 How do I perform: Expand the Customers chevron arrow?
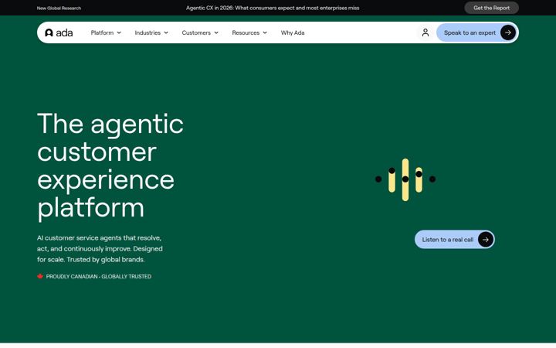click(216, 32)
